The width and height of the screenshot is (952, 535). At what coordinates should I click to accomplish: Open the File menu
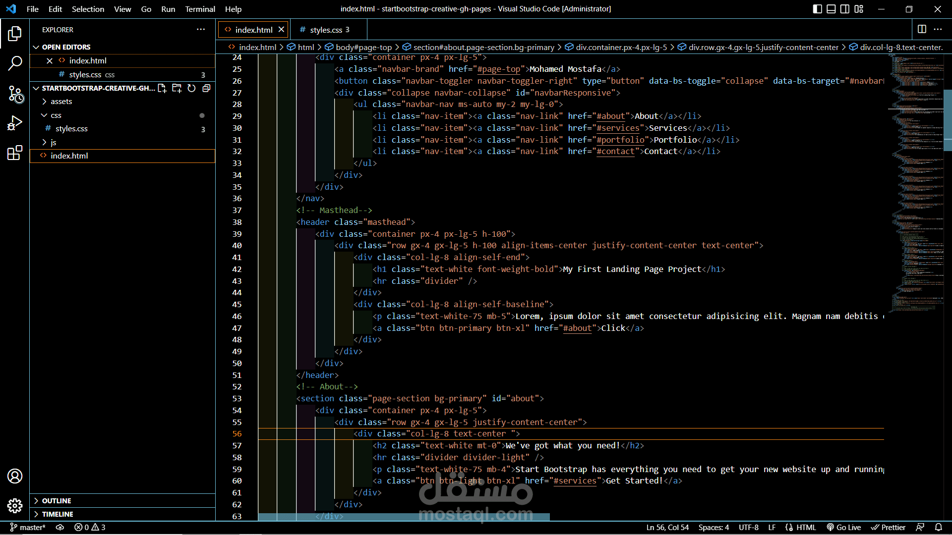(x=33, y=9)
